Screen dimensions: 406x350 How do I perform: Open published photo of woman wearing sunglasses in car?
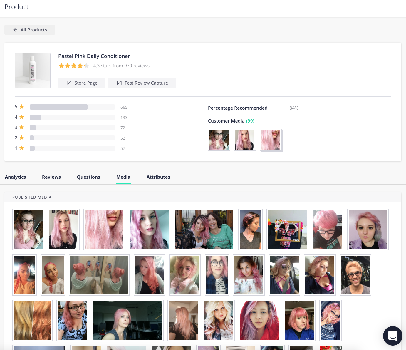point(284,275)
